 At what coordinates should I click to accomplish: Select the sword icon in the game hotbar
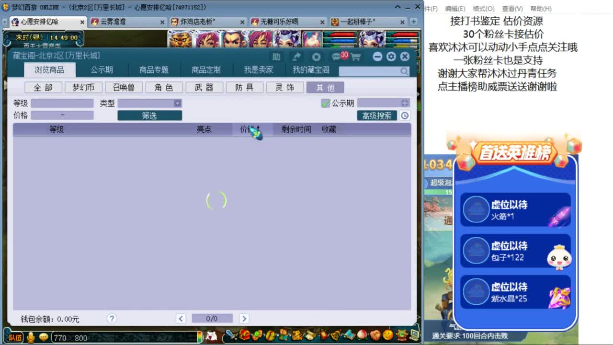(230, 334)
